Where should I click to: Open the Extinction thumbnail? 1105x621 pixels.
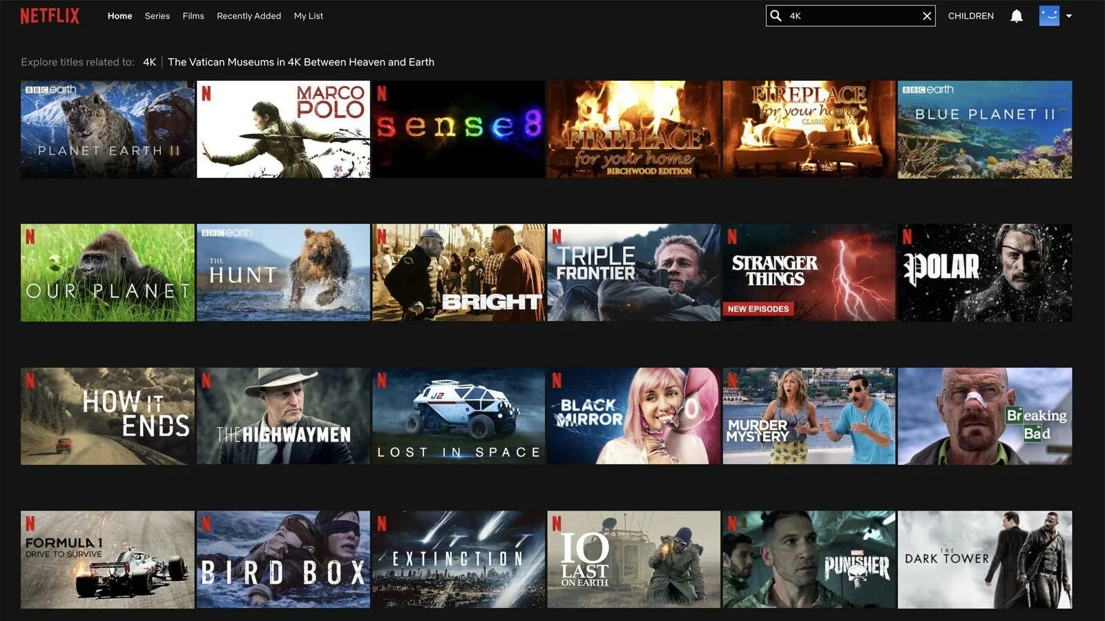pos(459,560)
